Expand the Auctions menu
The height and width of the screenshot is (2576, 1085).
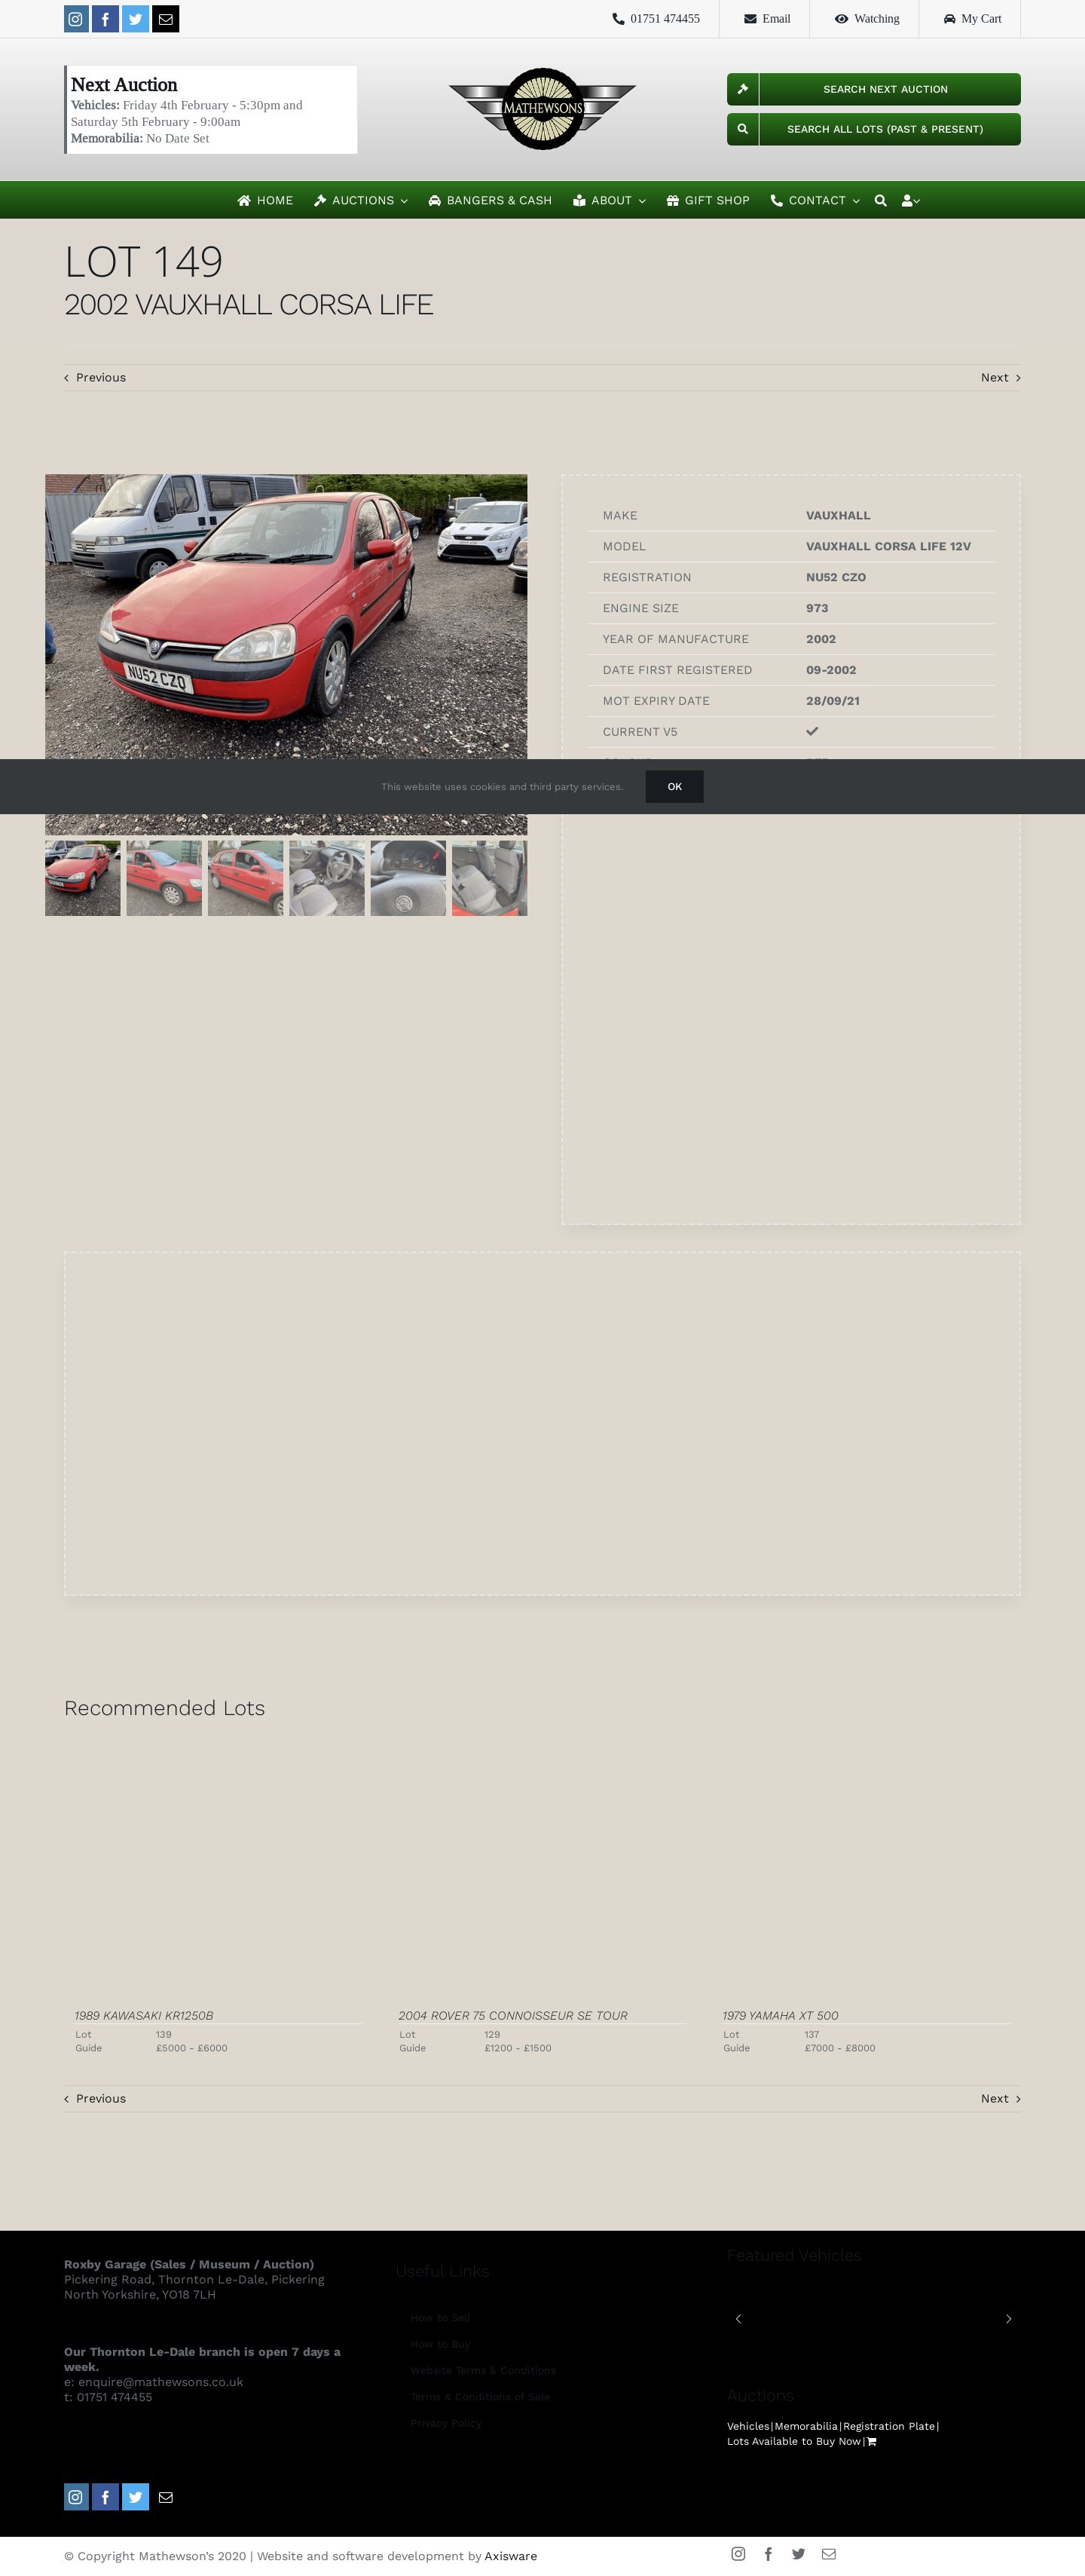click(x=361, y=200)
